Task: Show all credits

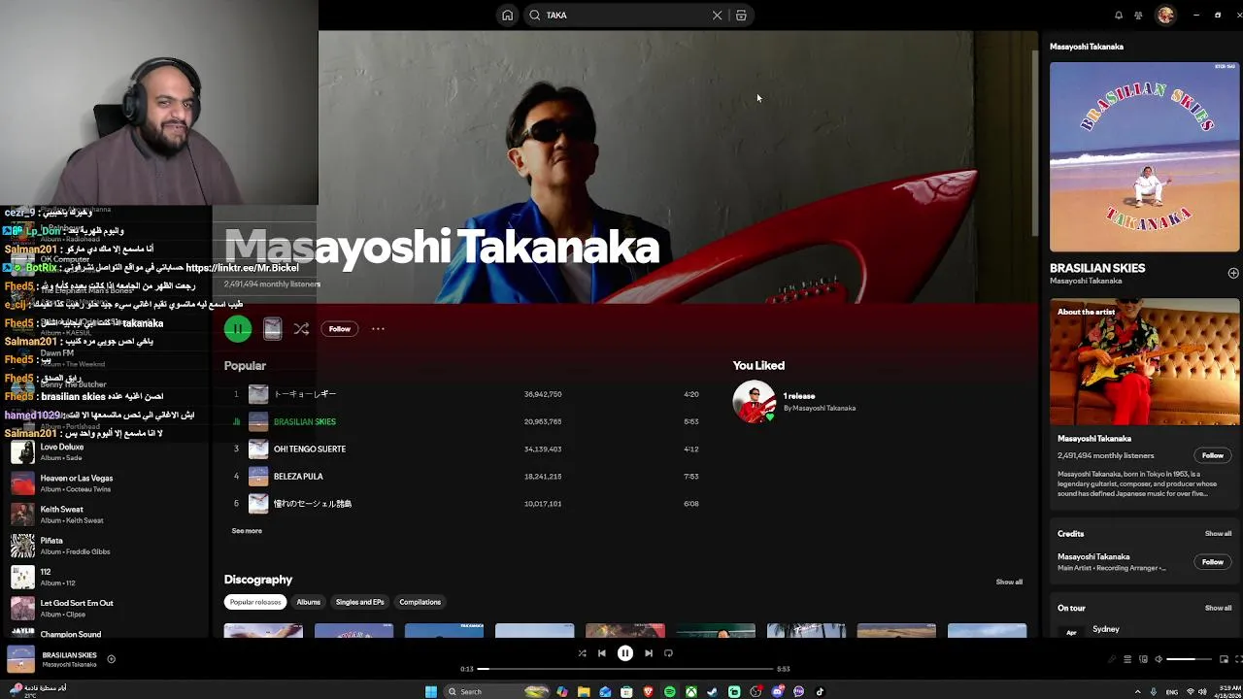Action: 1218,534
